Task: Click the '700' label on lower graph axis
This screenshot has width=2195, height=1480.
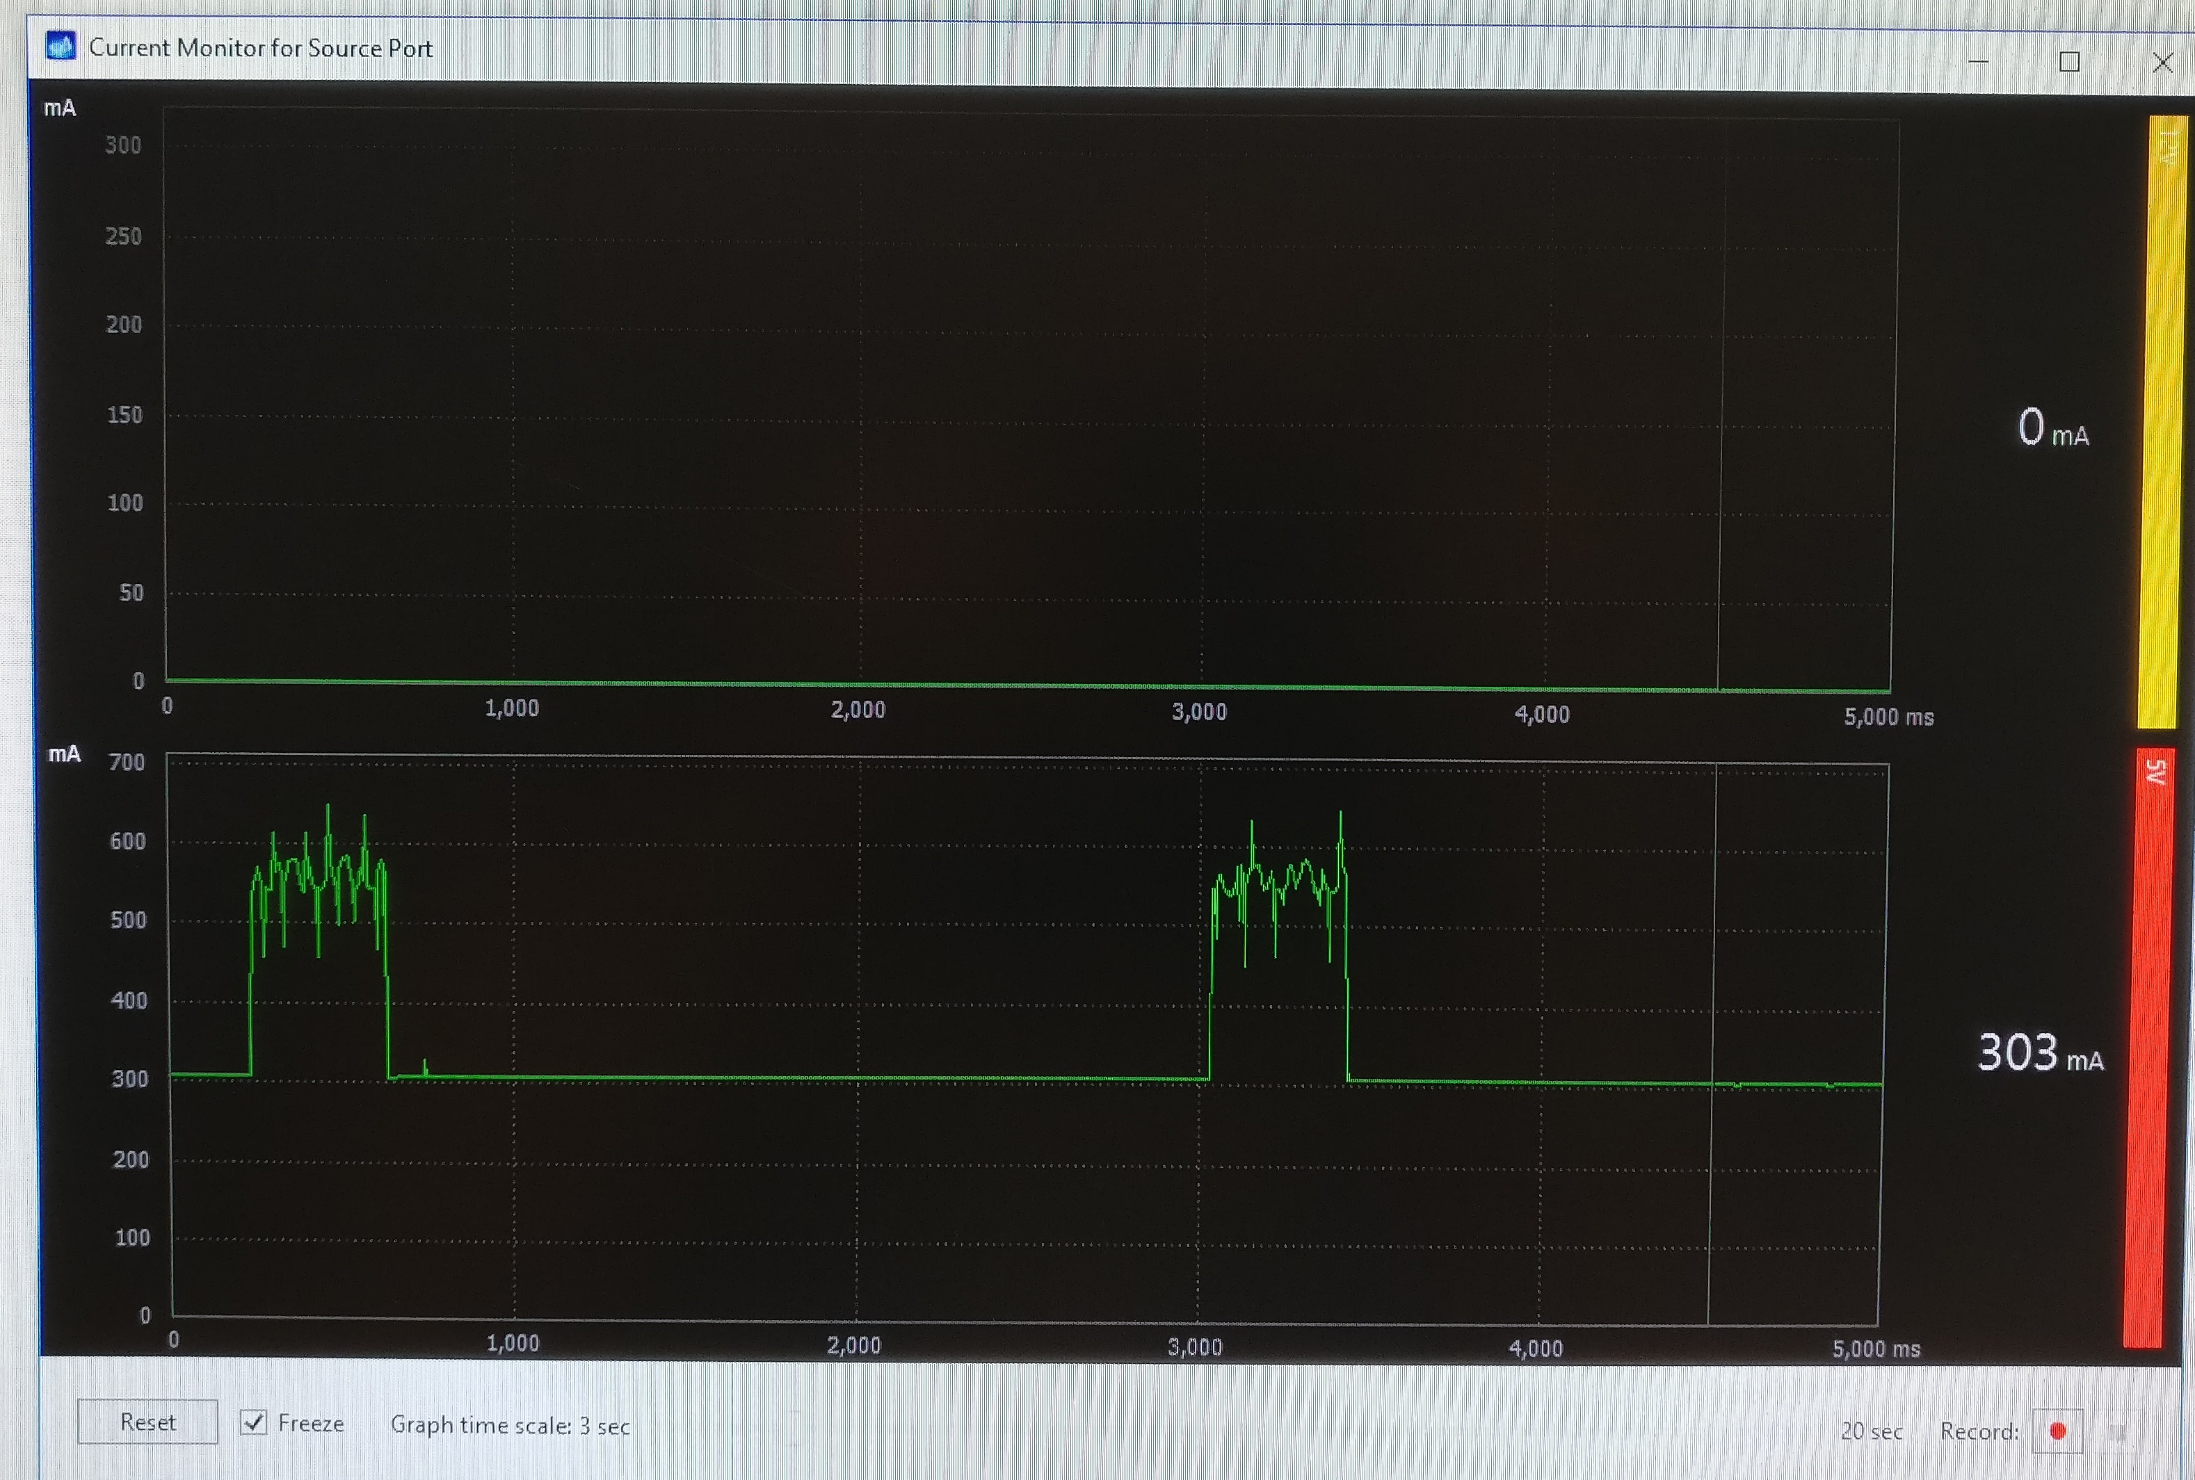Action: pos(127,762)
